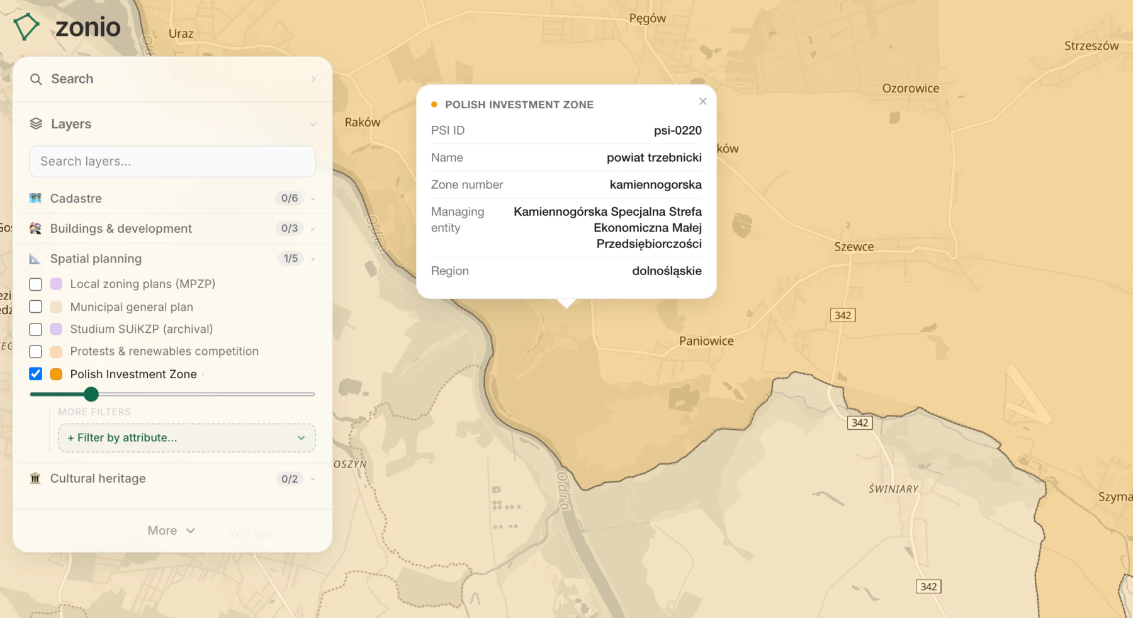Image resolution: width=1133 pixels, height=618 pixels.
Task: Click the Ozorowice map label
Action: click(911, 88)
